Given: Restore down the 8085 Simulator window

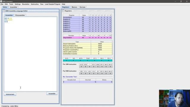Looking at the screenshot, I should coord(181,1).
